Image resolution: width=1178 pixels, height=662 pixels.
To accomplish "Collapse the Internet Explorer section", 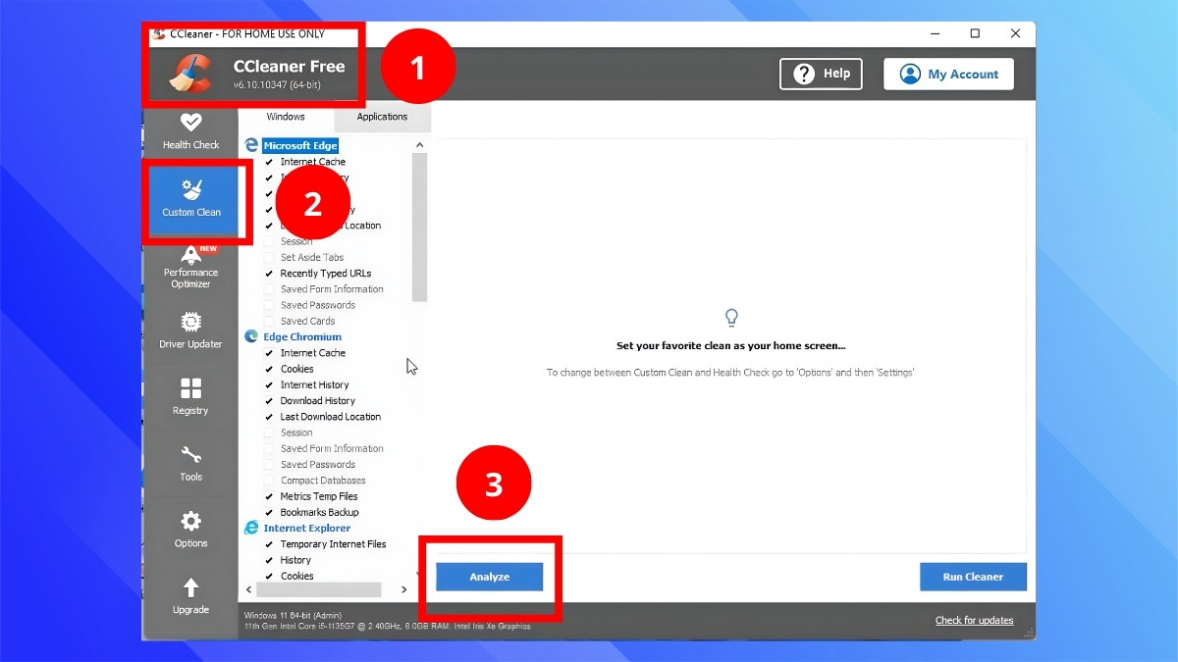I will 253,528.
